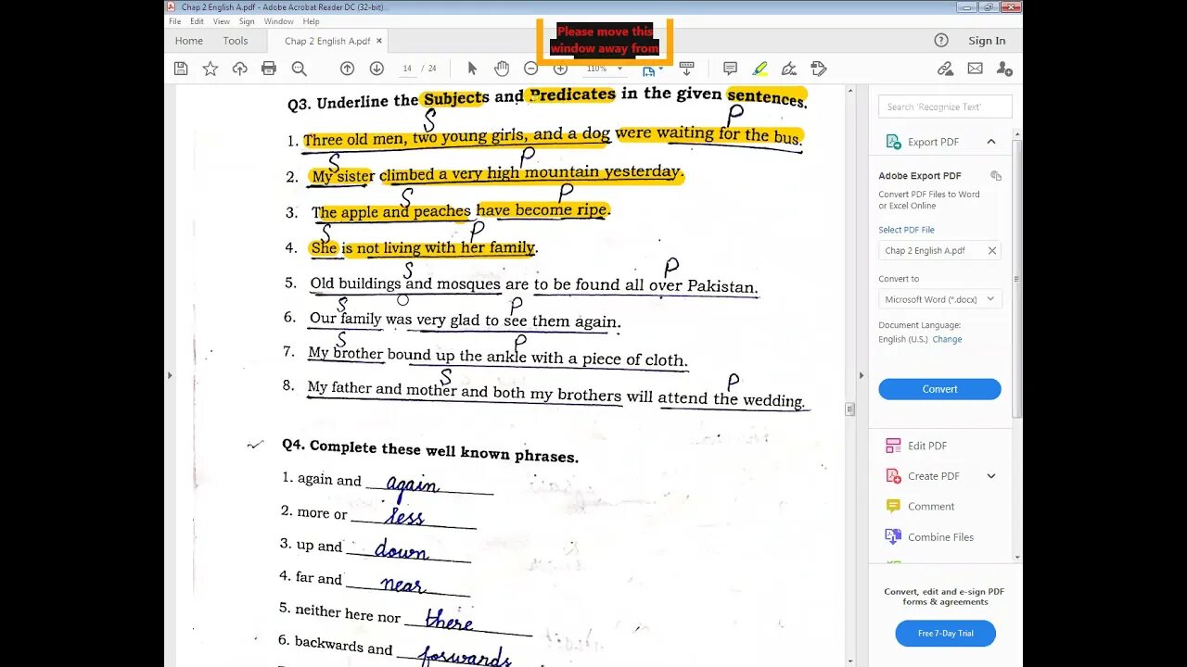
Task: Open the stamp tool icon
Action: 818,69
